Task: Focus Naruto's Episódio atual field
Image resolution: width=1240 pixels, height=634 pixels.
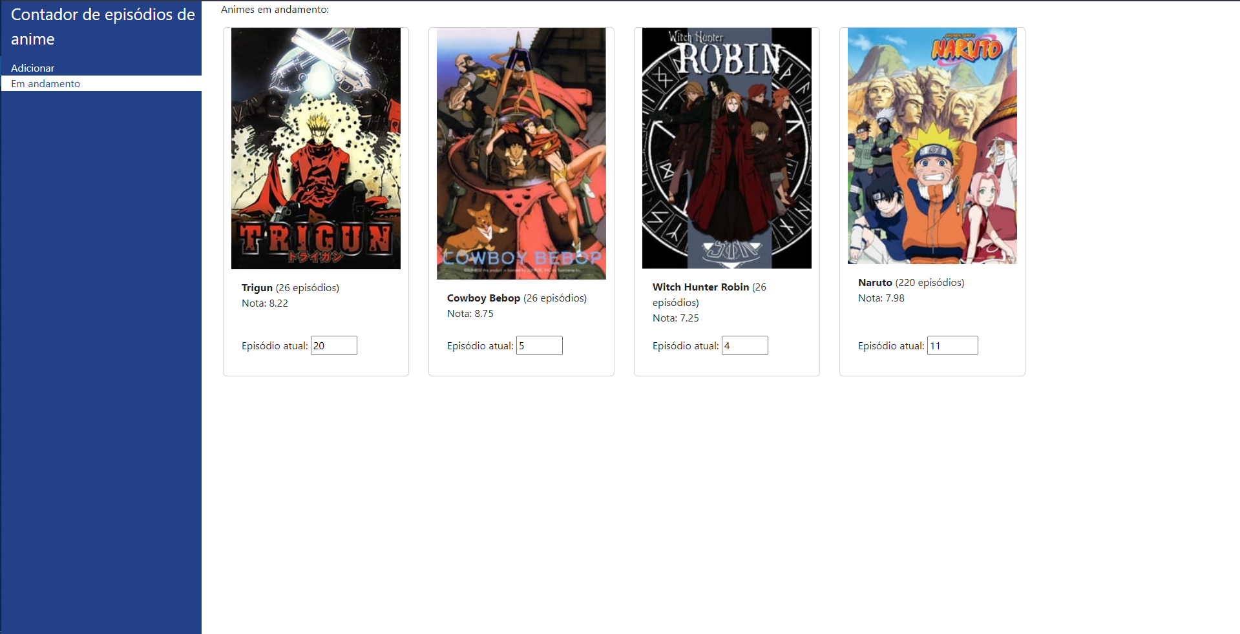Action: [x=952, y=345]
